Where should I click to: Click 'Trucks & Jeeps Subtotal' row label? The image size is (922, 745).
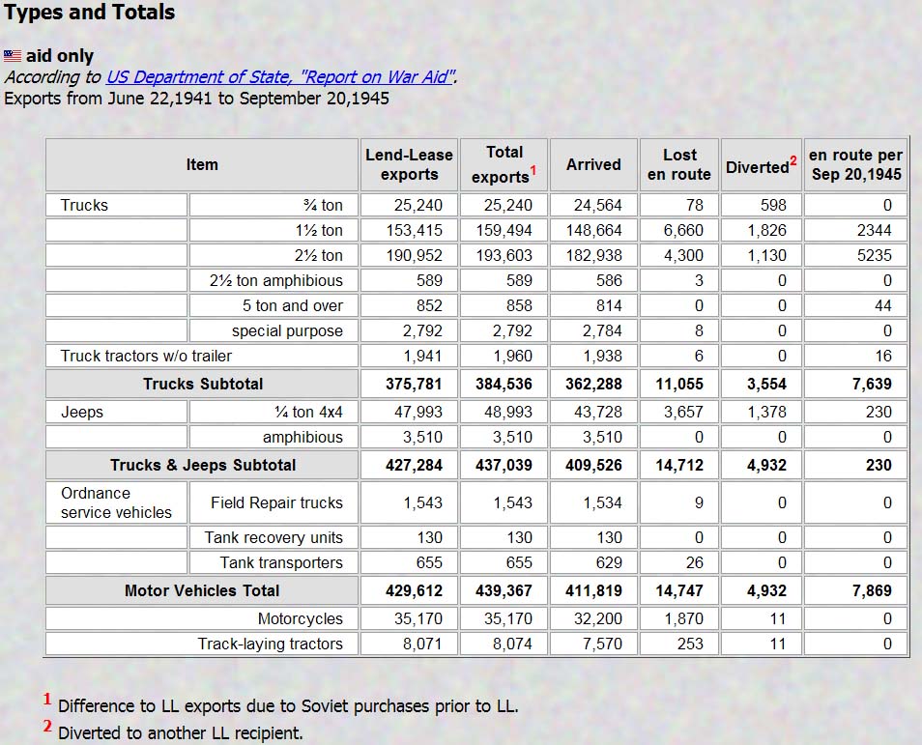(x=203, y=465)
